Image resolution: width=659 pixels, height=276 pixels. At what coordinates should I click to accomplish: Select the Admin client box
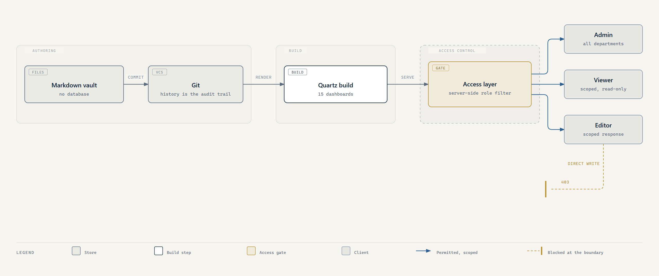click(x=603, y=39)
